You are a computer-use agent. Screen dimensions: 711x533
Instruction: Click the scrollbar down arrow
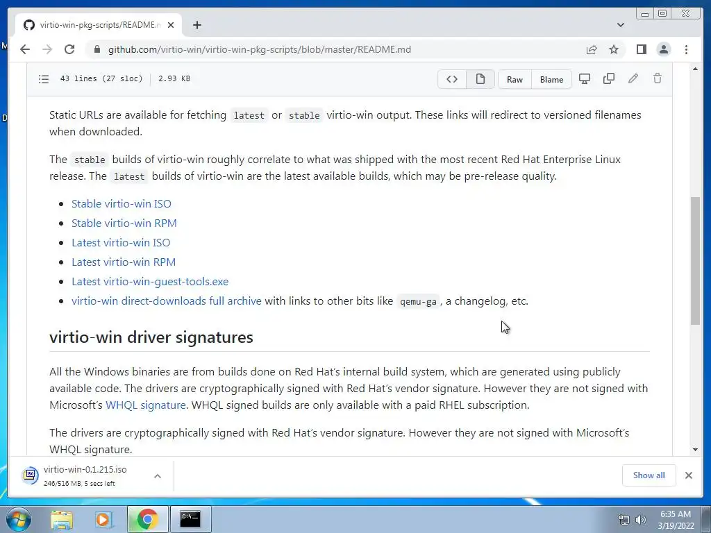pos(695,450)
